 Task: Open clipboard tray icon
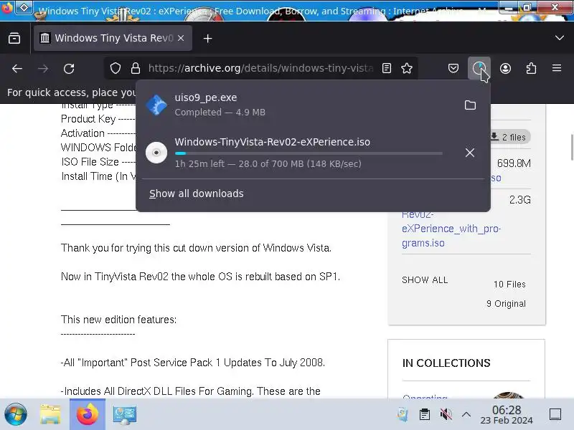[425, 415]
